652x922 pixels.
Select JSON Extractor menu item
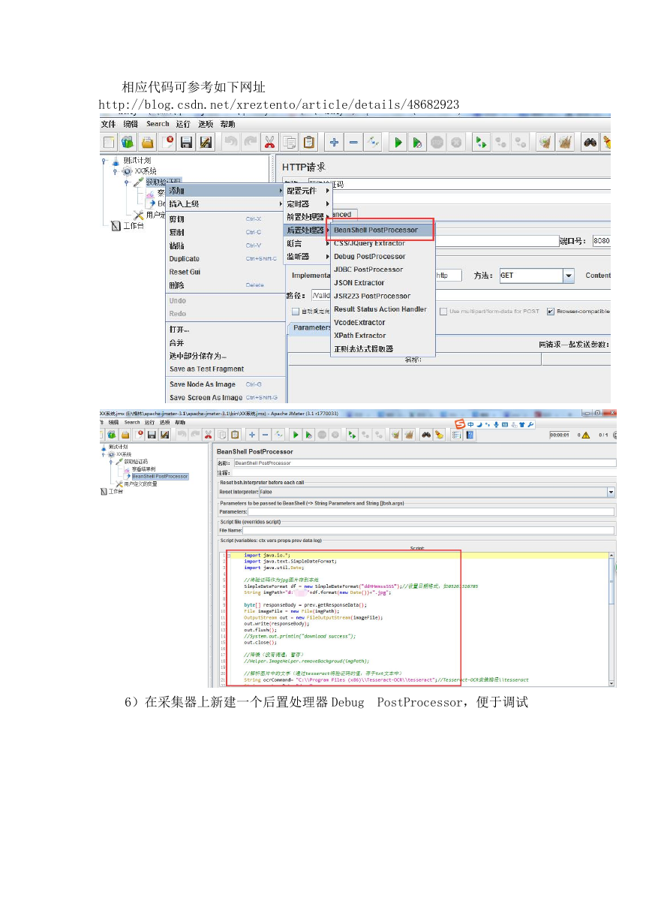click(x=383, y=282)
